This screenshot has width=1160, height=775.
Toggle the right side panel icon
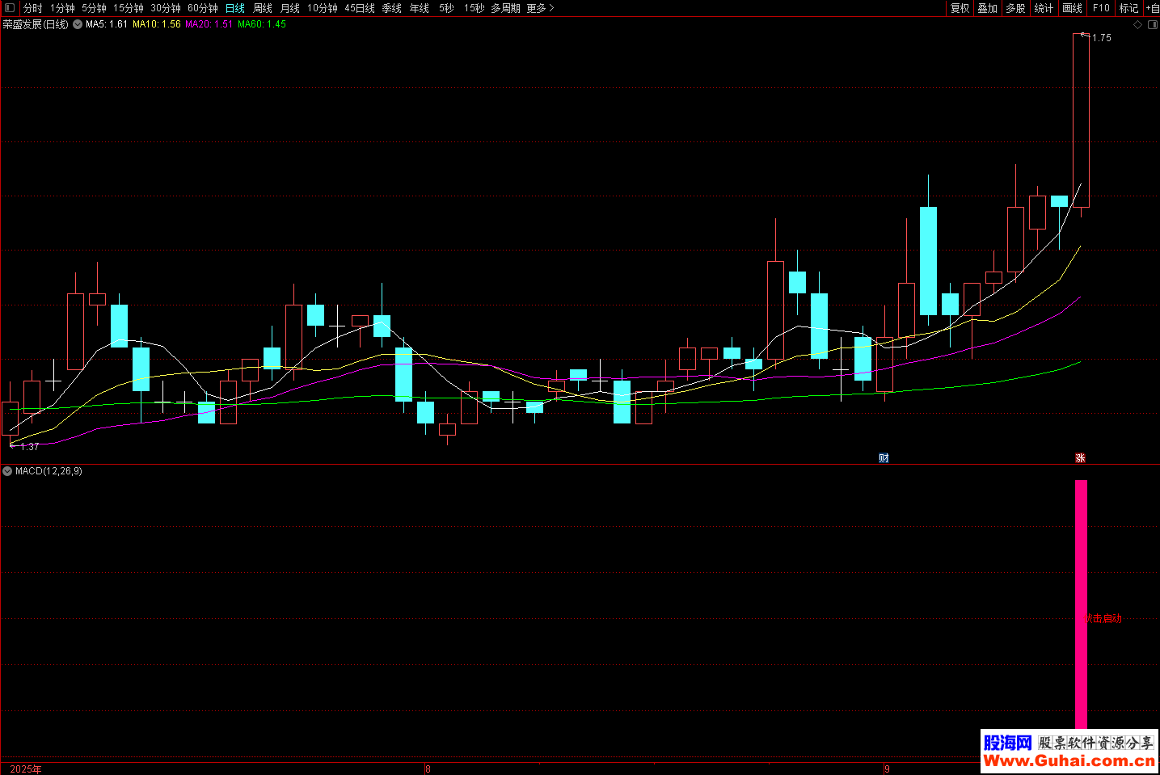click(1153, 25)
